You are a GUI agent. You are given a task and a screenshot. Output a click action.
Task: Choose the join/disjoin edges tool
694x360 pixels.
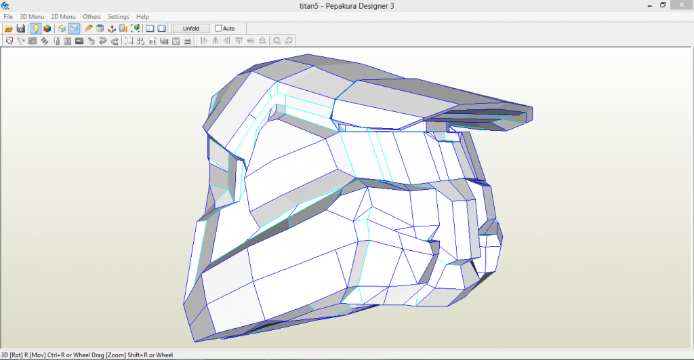pyautogui.click(x=21, y=41)
